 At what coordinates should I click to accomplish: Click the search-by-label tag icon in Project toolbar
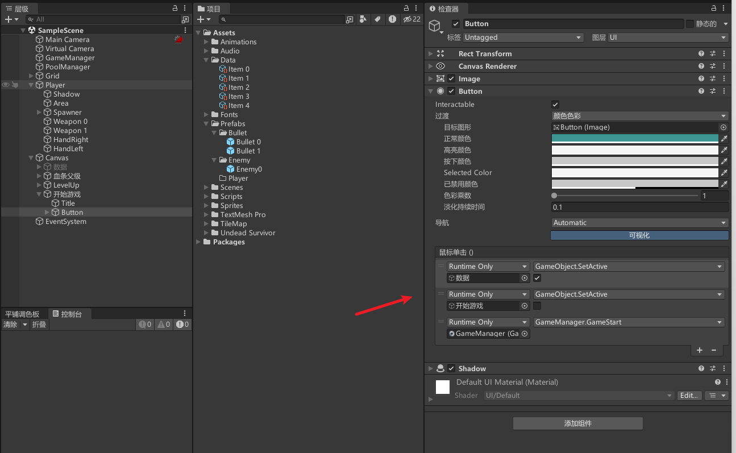click(x=377, y=19)
